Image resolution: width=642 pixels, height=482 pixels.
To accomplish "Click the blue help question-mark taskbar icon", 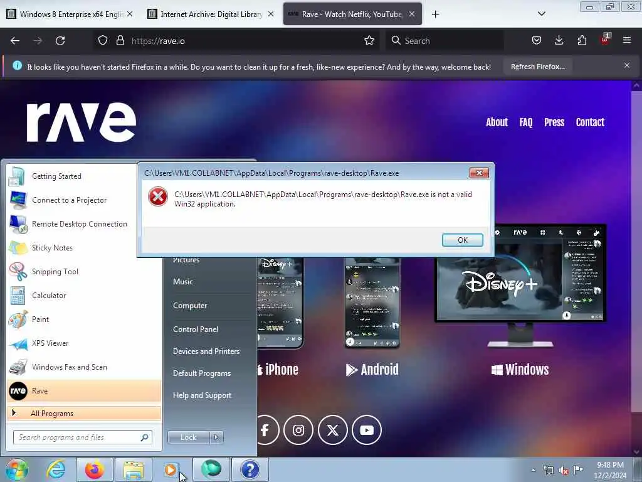I will pos(250,469).
